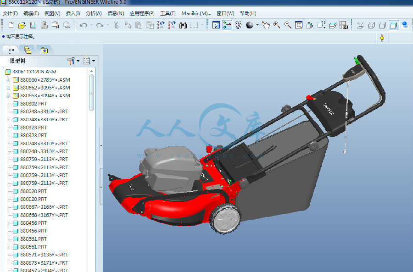The height and width of the screenshot is (272, 413).
Task: Click the Zoom In magnifier icon
Action: [x=277, y=25]
